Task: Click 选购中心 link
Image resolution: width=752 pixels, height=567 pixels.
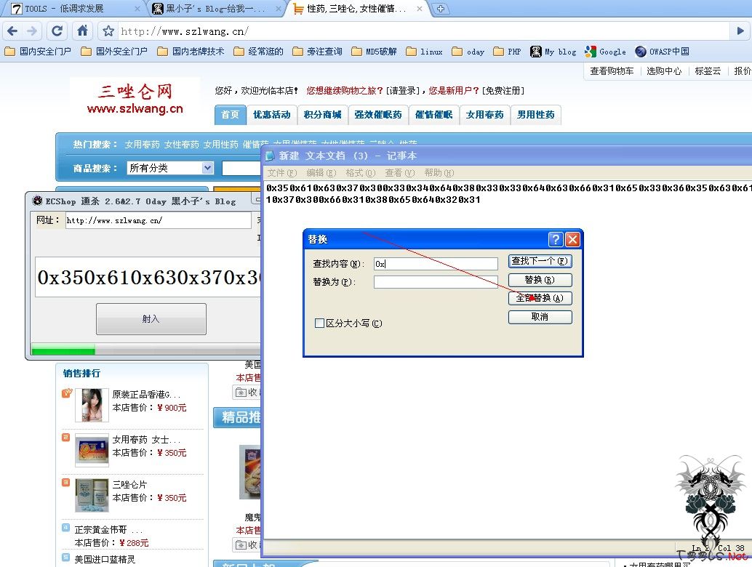Action: tap(664, 71)
